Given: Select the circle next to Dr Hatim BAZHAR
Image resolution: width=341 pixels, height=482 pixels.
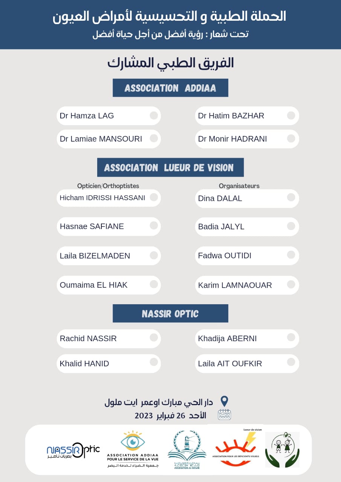Looking at the screenshot, I should point(291,115).
